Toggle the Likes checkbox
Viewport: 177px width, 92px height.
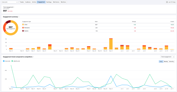point(23,25)
